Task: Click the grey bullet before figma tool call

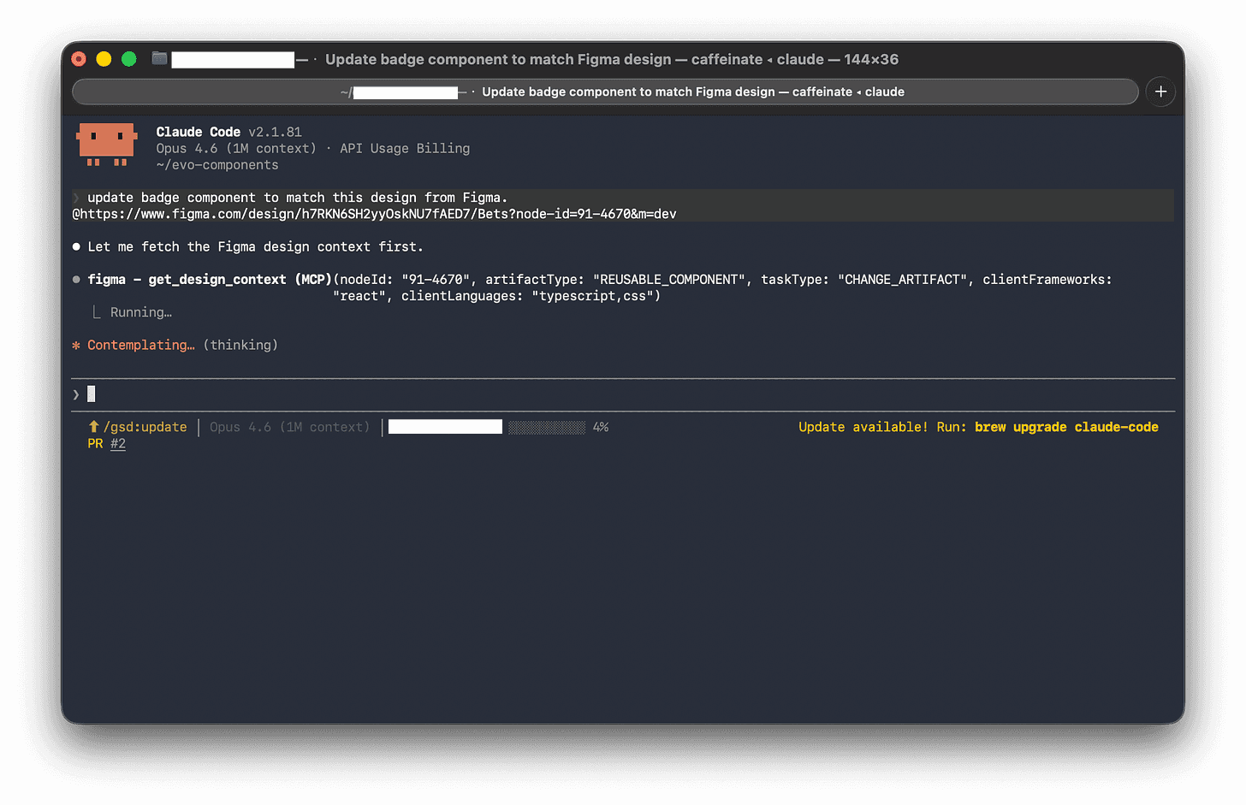Action: click(76, 280)
